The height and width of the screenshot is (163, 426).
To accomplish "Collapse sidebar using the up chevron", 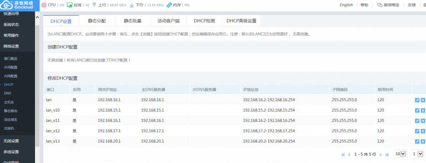I will pyautogui.click(x=38, y=17).
